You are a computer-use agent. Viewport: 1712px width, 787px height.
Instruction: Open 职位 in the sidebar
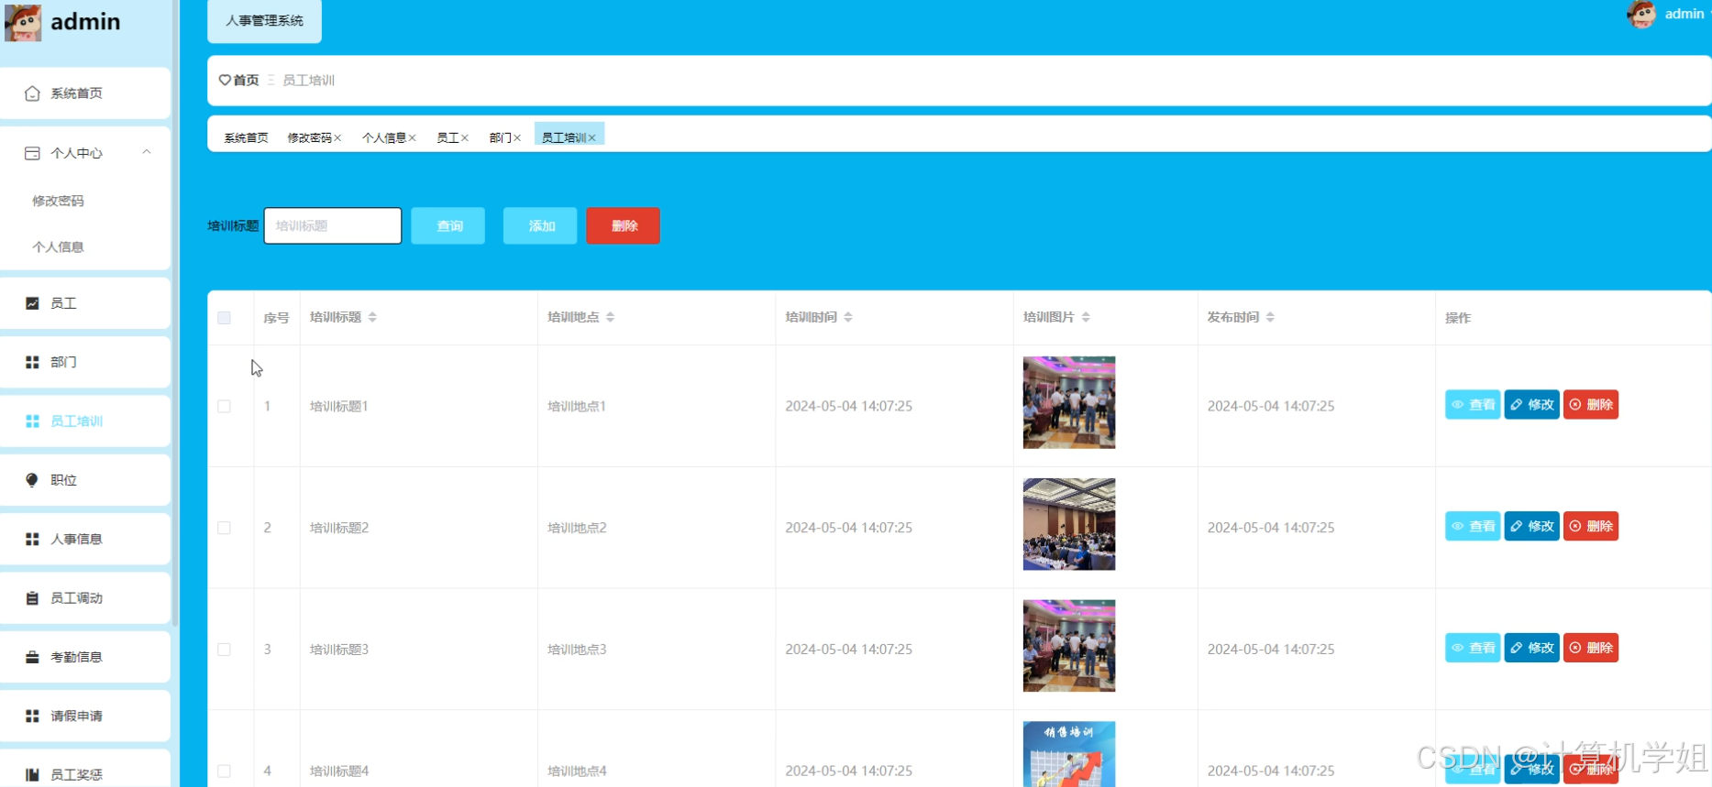click(x=85, y=480)
